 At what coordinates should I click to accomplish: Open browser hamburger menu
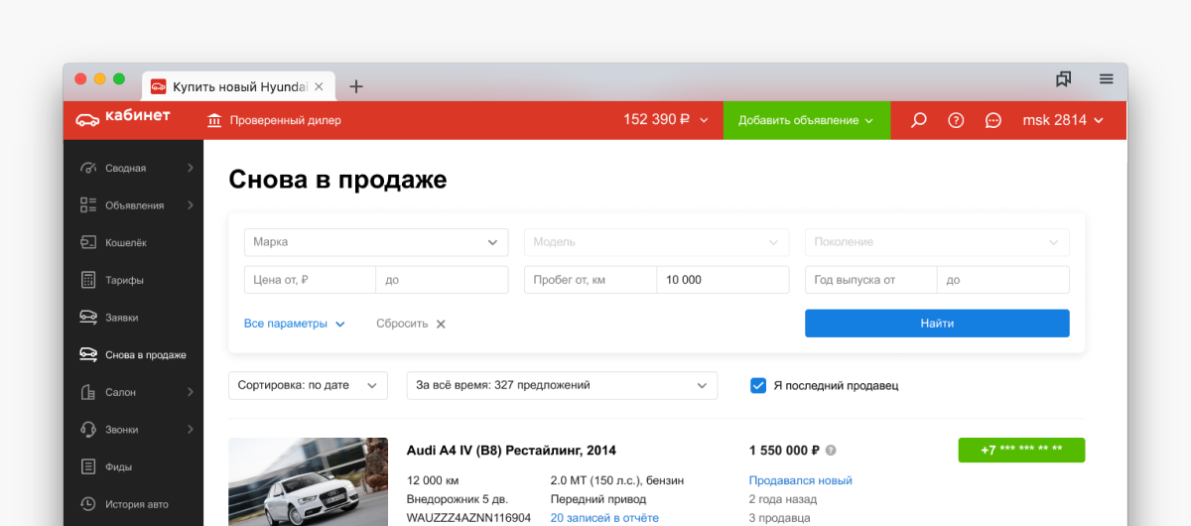coord(1106,78)
